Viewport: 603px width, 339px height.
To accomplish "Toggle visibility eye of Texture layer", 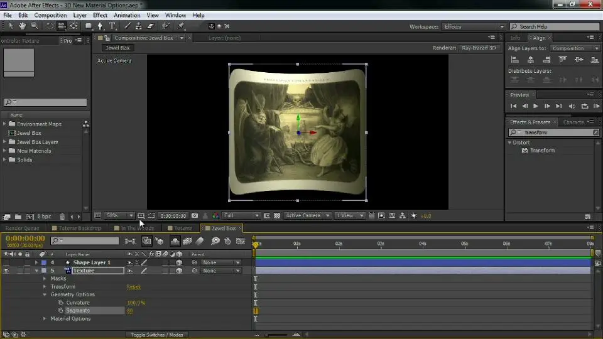I will coord(6,271).
